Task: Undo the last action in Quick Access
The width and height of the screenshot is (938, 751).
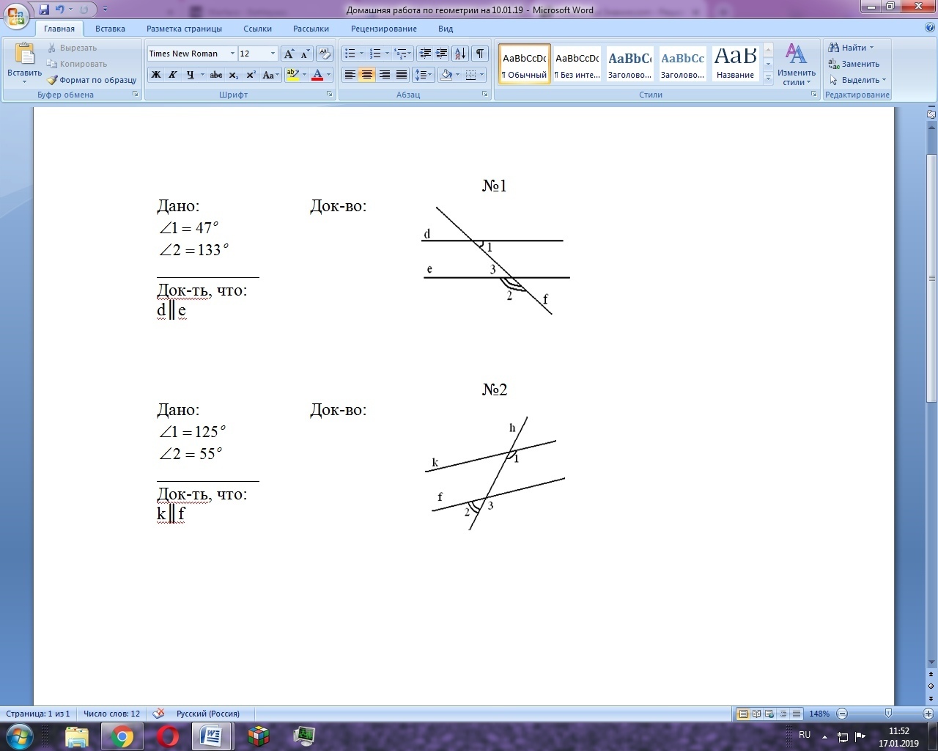Action: [x=60, y=10]
